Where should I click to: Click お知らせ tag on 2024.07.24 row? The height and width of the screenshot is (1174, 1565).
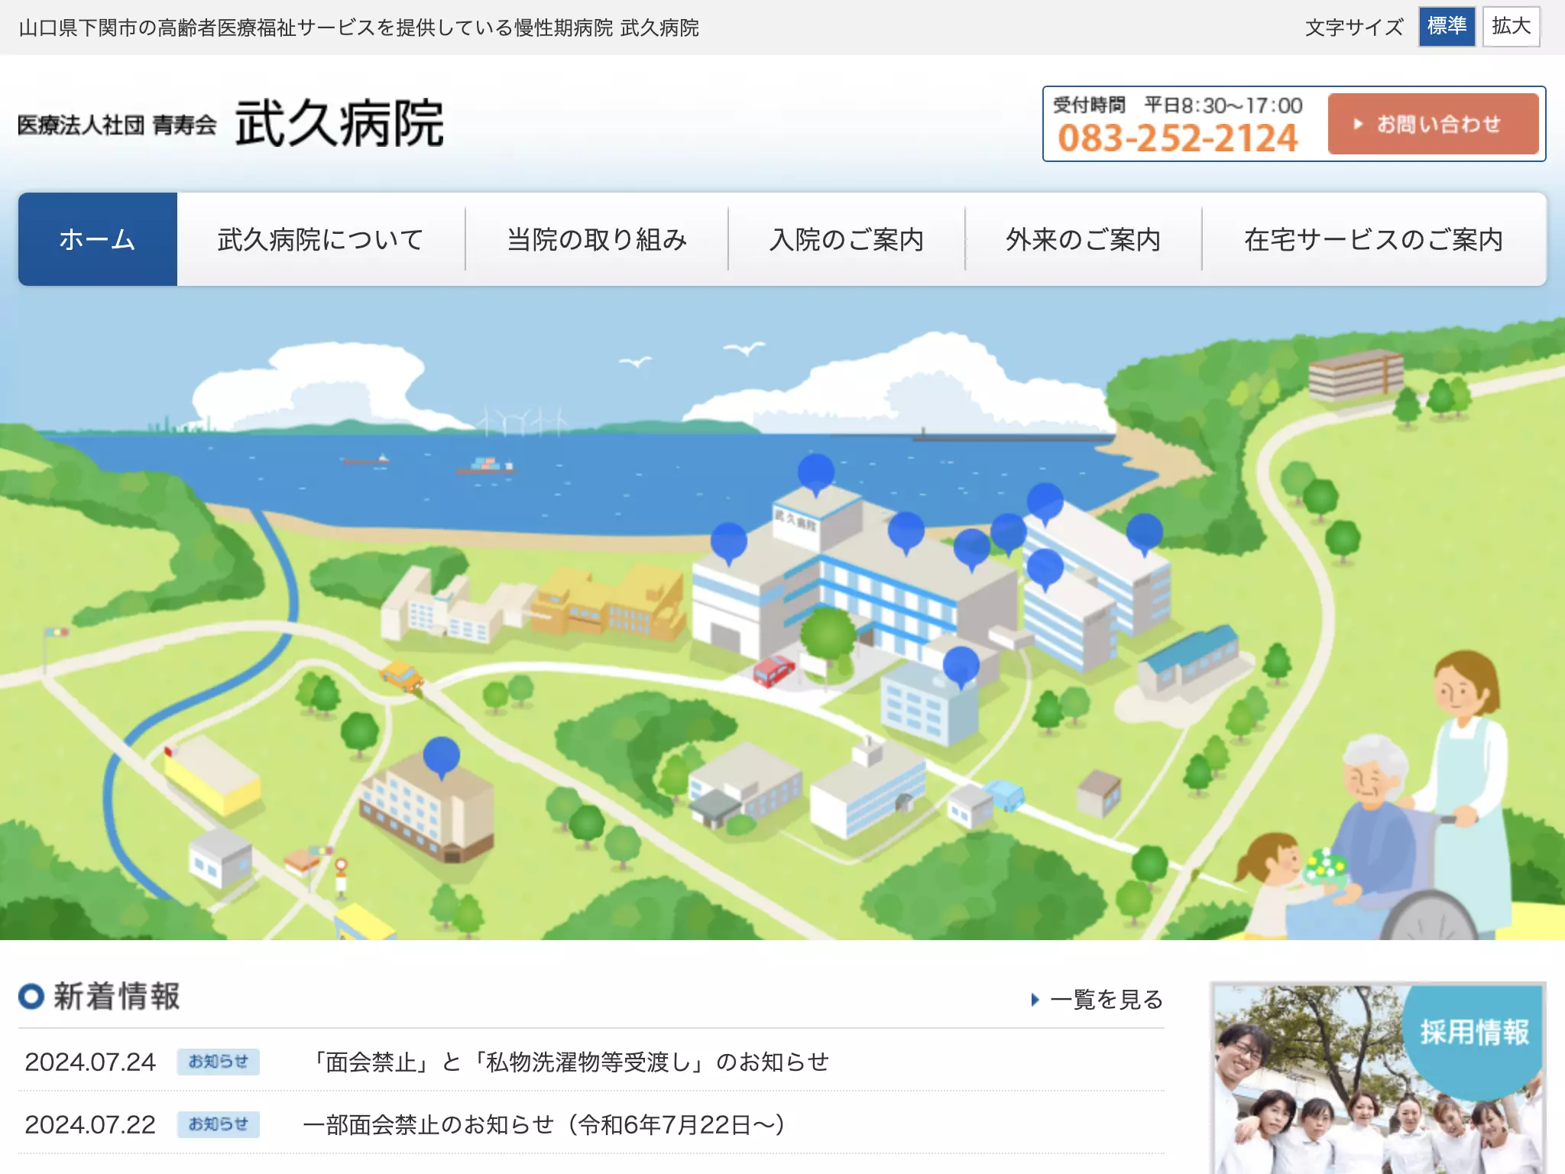pyautogui.click(x=219, y=1062)
